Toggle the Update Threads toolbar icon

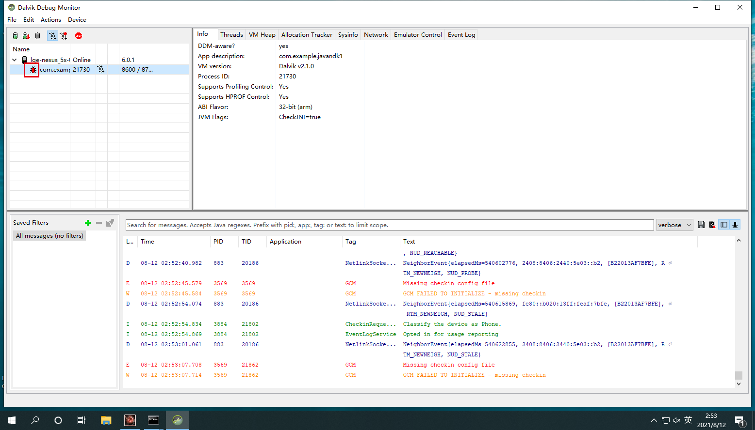point(52,36)
